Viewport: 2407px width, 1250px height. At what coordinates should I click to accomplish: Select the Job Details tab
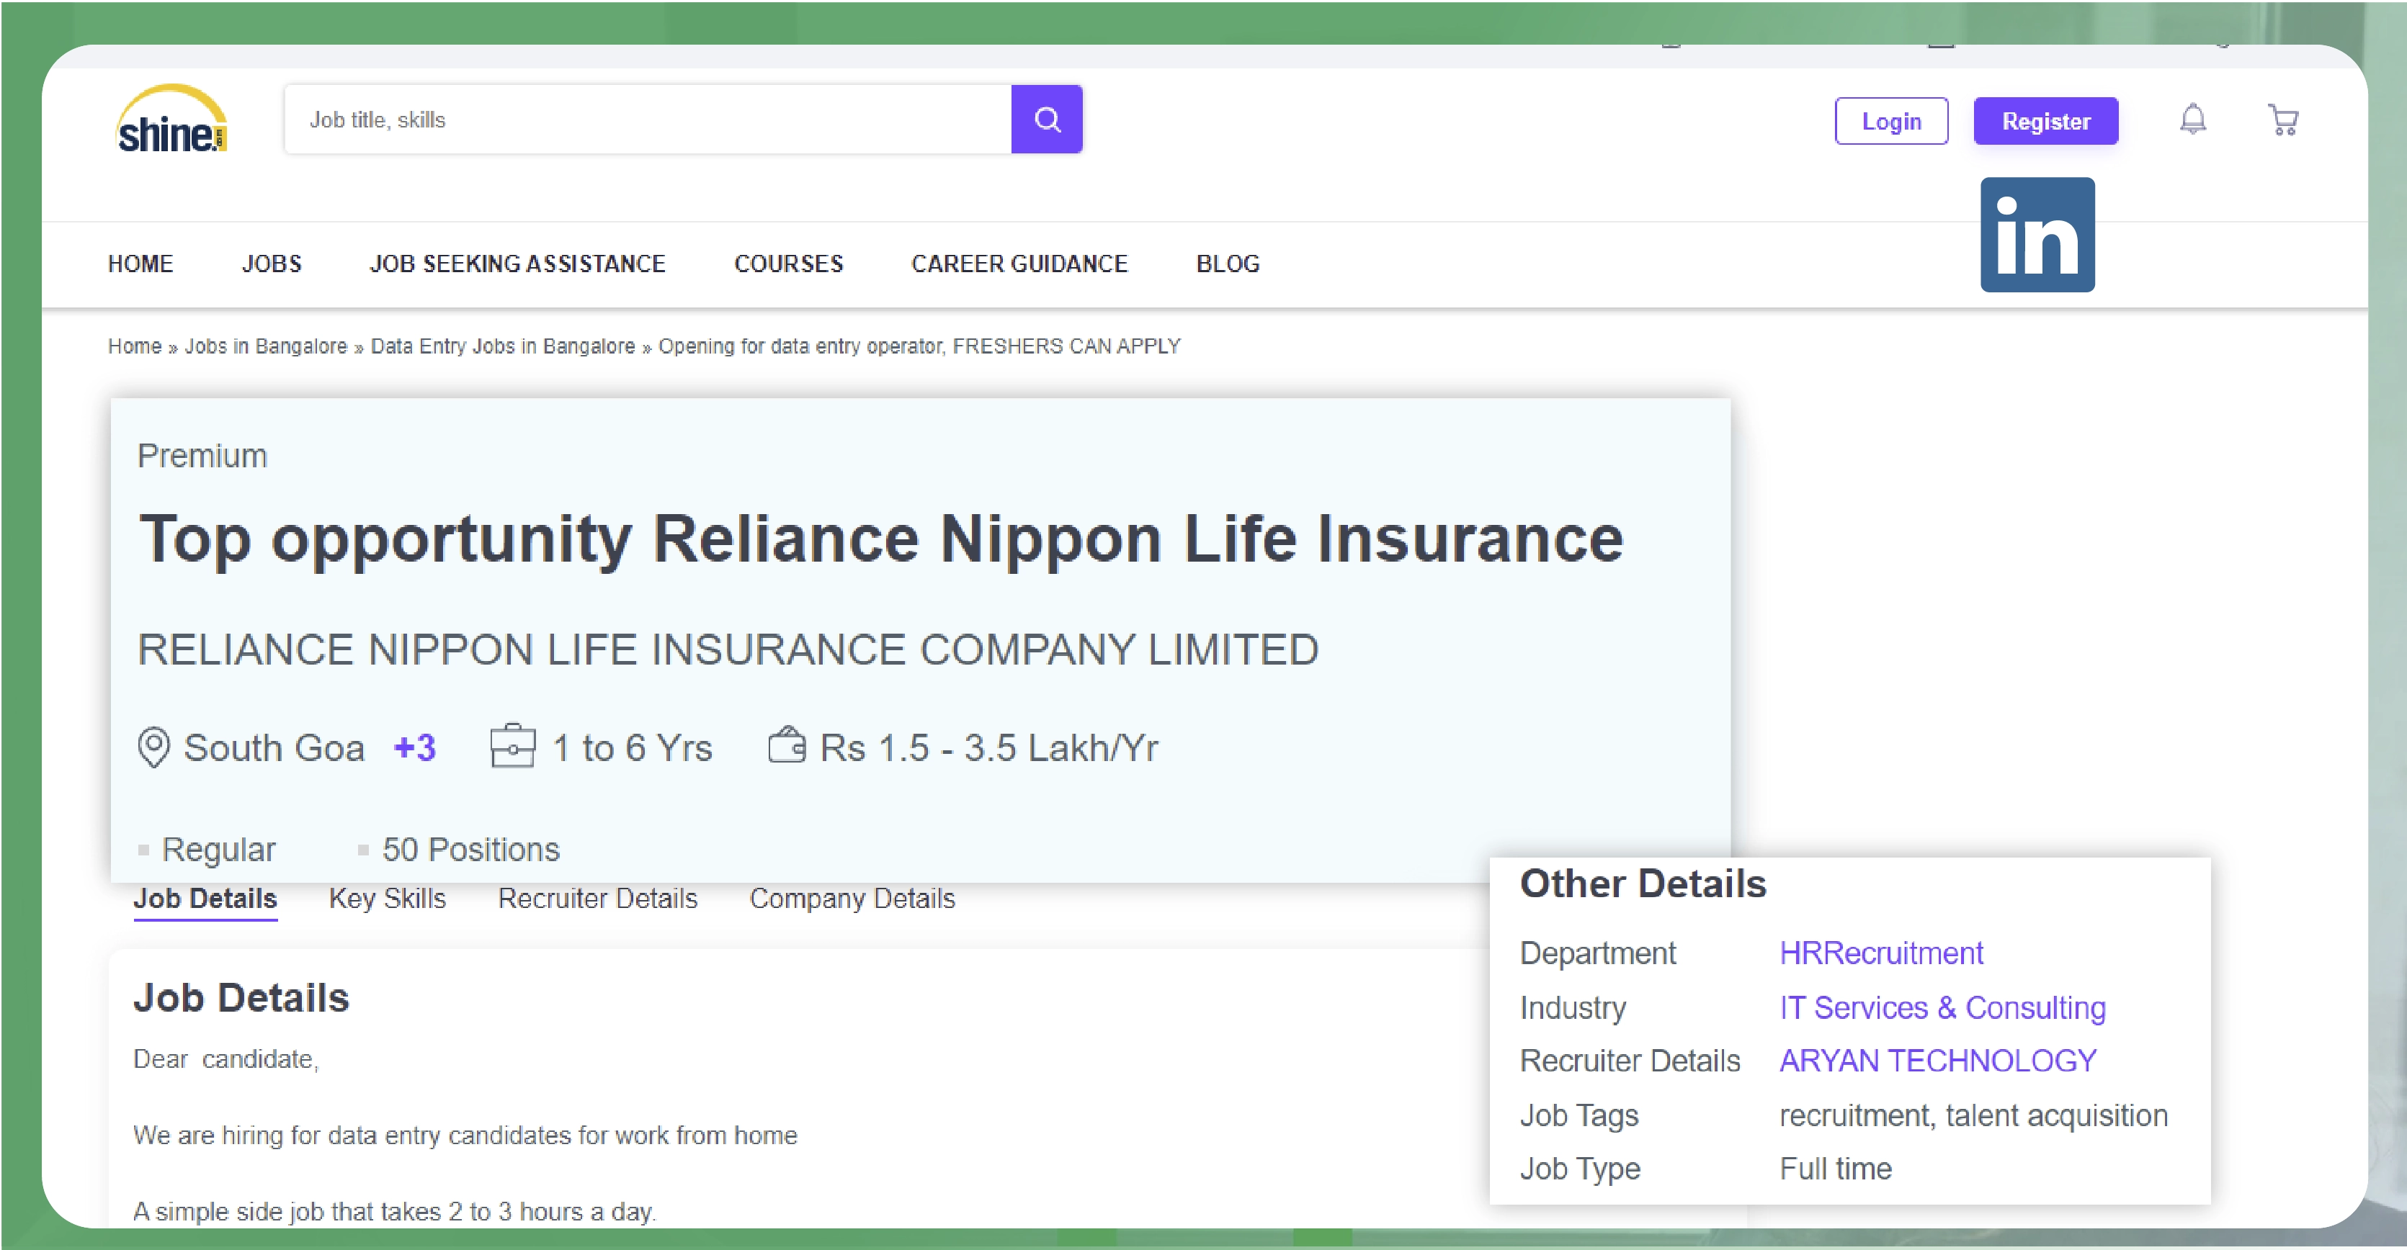(205, 898)
